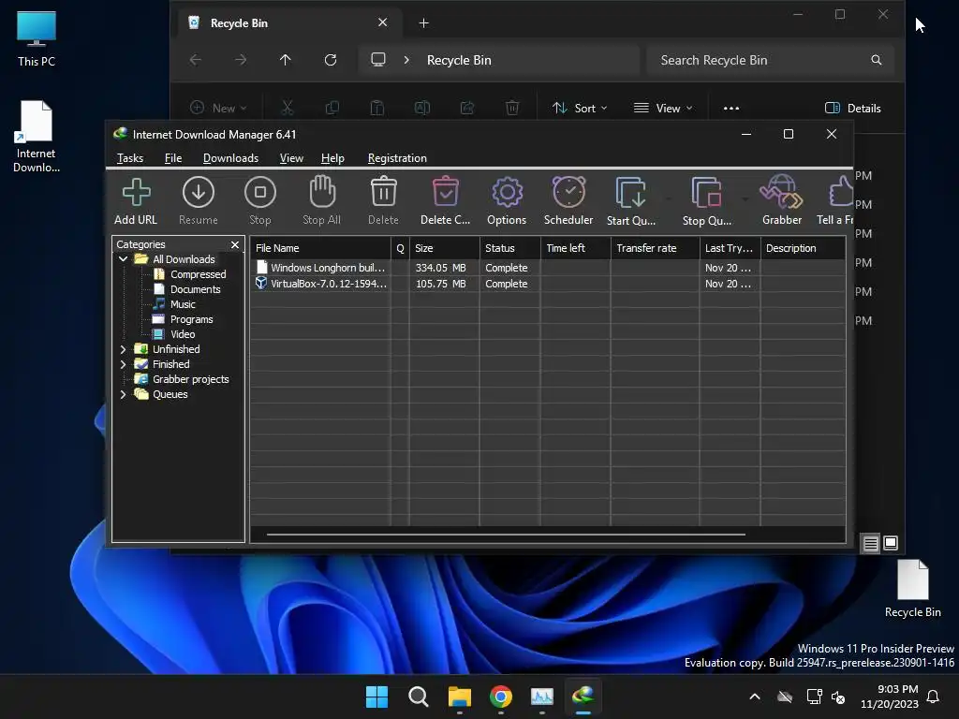Open View dropdown in Recycle Bin window
Screen dimensions: 959x719
pyautogui.click(x=664, y=109)
